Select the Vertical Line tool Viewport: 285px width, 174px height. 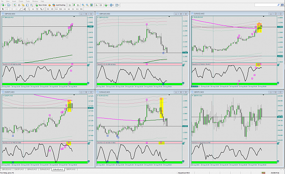(12, 9)
